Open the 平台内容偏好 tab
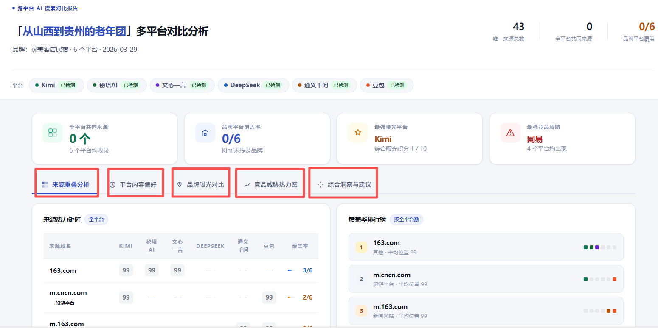The width and height of the screenshot is (658, 328). (133, 185)
